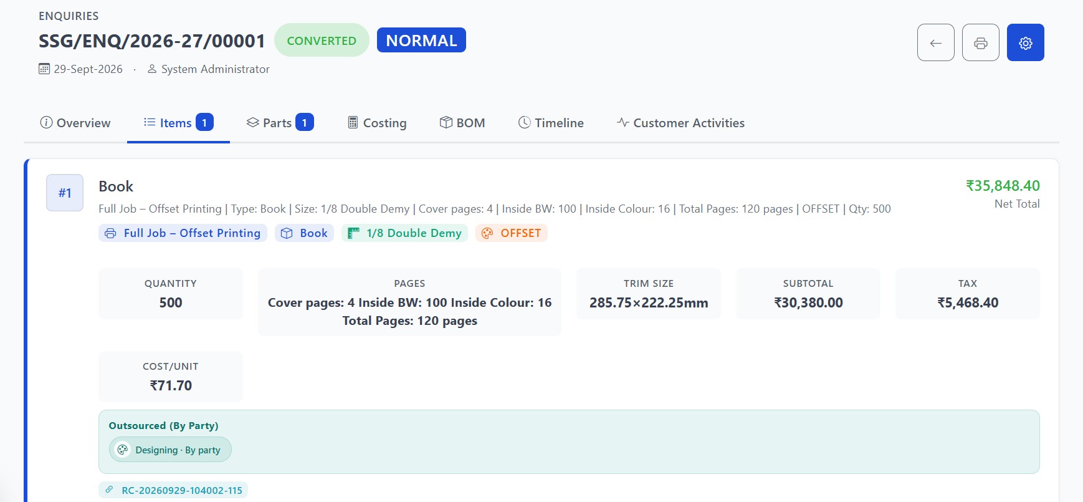Click the Outsourced (By Party) heading
1083x502 pixels.
[x=163, y=425]
